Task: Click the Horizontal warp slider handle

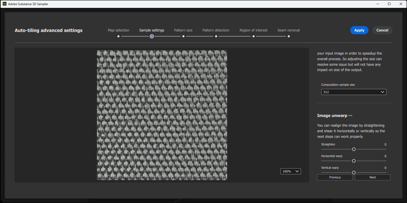Action: tap(354, 161)
